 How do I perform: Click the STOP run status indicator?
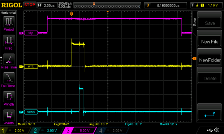30,5
